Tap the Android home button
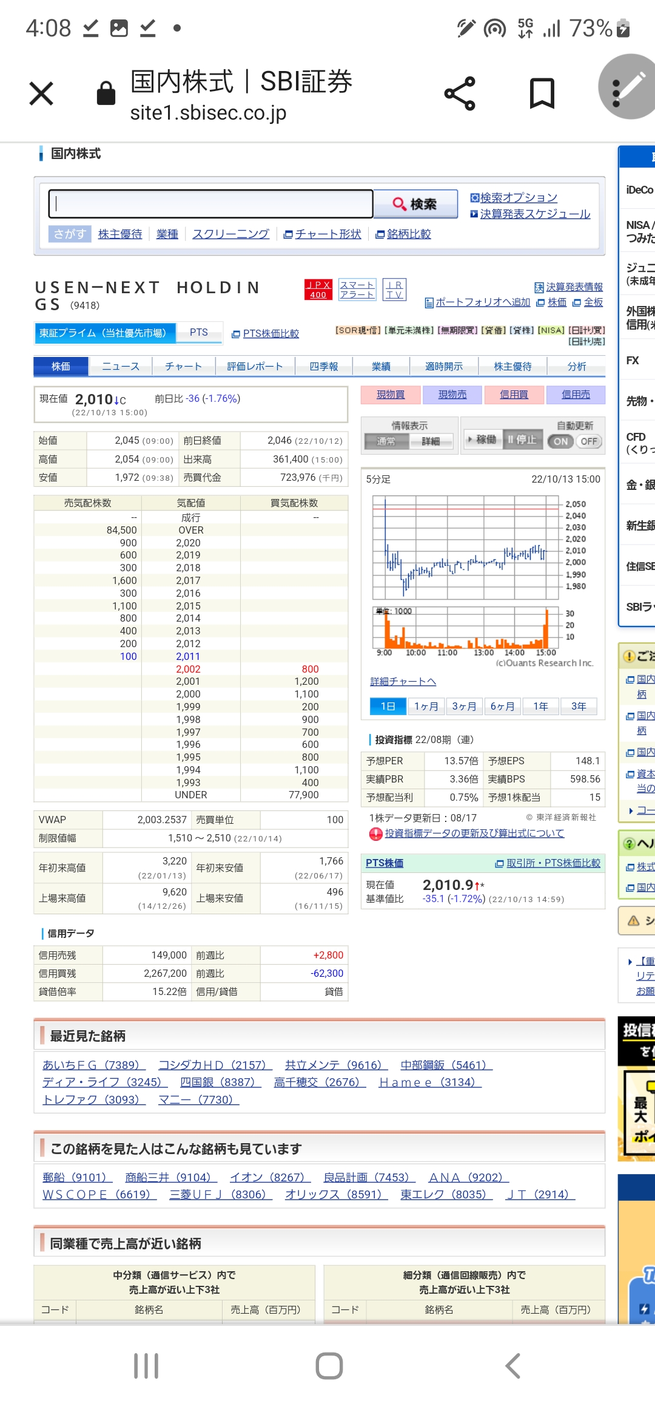 [x=329, y=1365]
